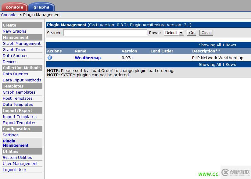
Task: Open the Weathermap plugin link
Action: pos(88,58)
